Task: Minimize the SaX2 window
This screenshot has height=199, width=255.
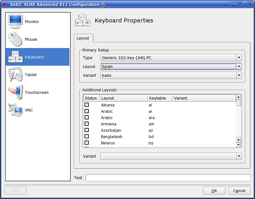Action: point(234,4)
